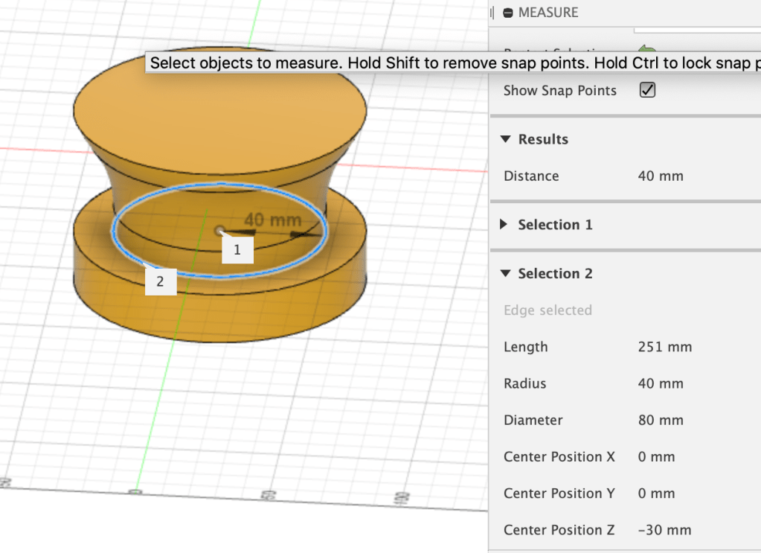Click the Center Position Z value of -30 mm
The width and height of the screenshot is (761, 553).
[664, 531]
